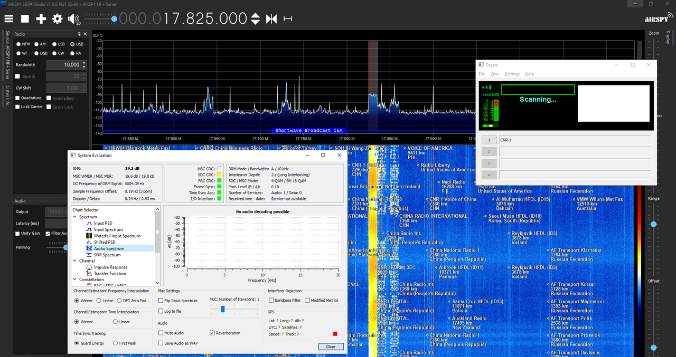
Task: Click the Bandwidth spinner arrows
Action: click(x=83, y=65)
